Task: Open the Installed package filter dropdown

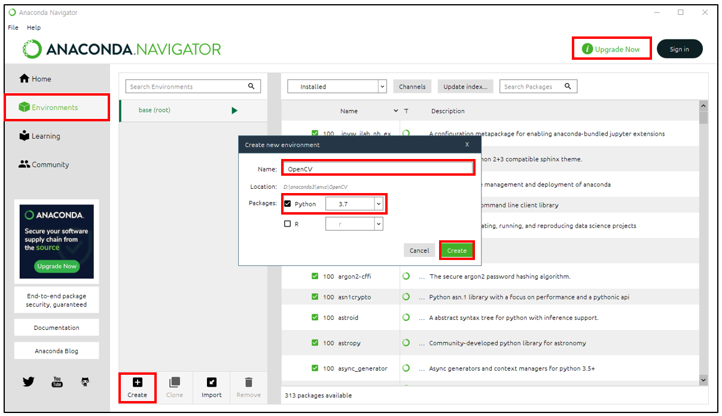Action: tap(337, 87)
